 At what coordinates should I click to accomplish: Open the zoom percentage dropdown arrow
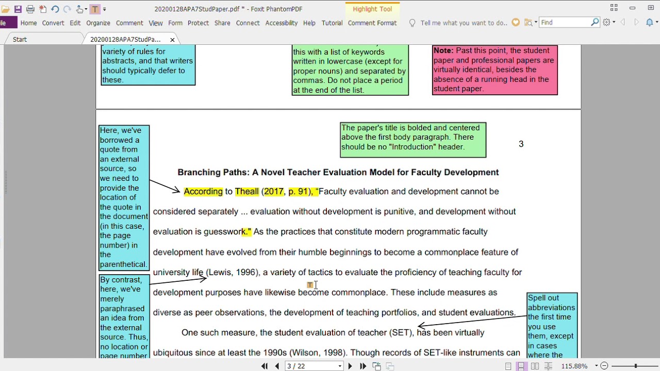(x=596, y=366)
